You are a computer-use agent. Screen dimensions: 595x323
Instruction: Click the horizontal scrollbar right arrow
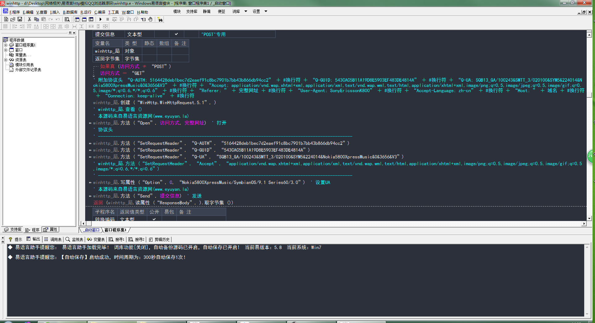click(x=584, y=224)
